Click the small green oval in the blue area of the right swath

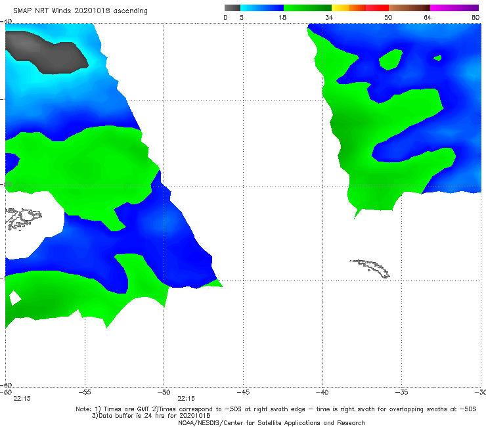[x=391, y=60]
